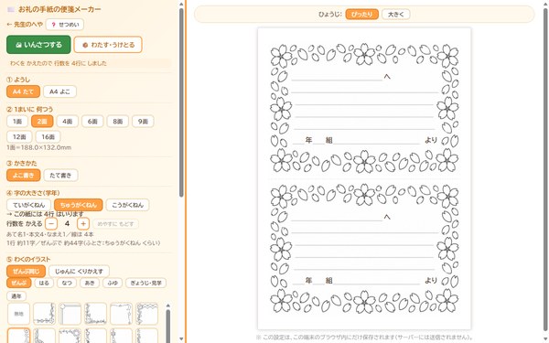
Task: Click the upper stationery preview on the page
Action: [364, 109]
